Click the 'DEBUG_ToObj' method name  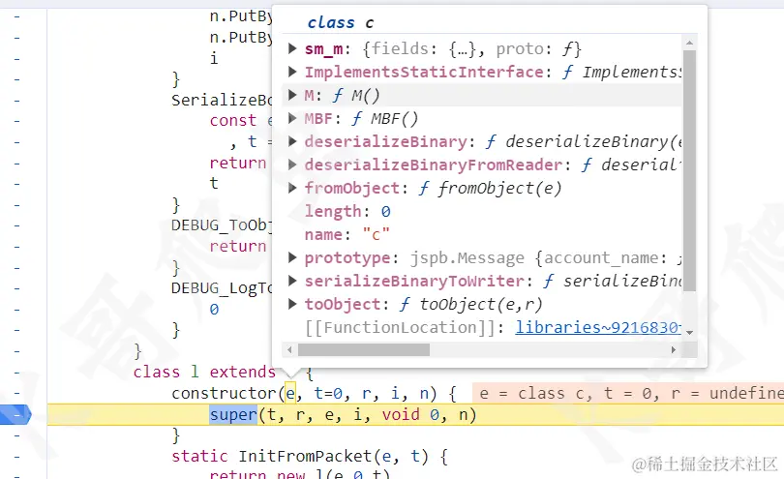click(x=222, y=225)
